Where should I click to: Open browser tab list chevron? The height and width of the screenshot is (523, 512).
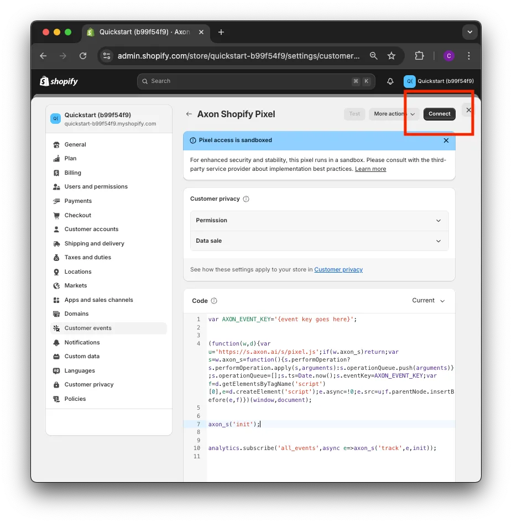point(469,32)
